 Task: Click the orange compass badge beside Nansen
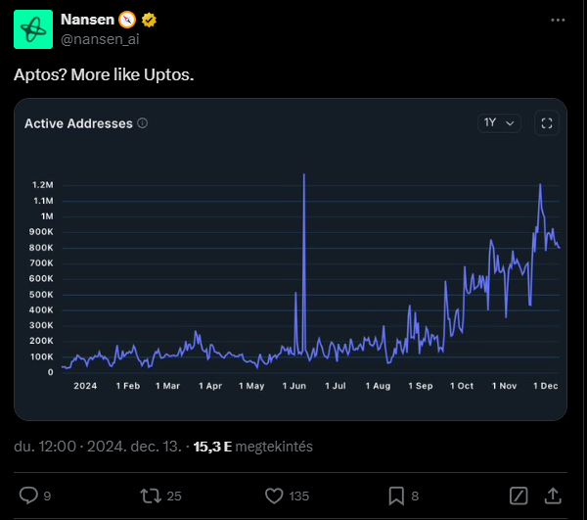(x=127, y=20)
